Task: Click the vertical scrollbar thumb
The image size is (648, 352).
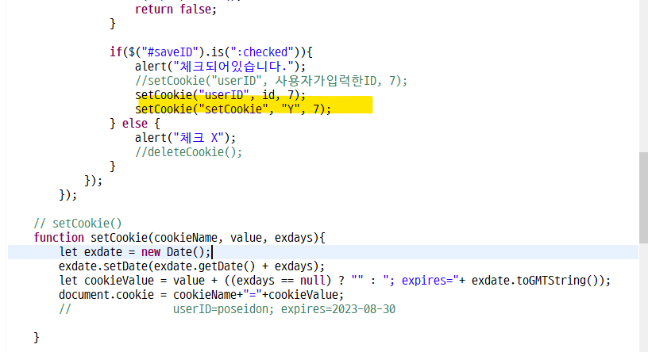Action: point(643,197)
